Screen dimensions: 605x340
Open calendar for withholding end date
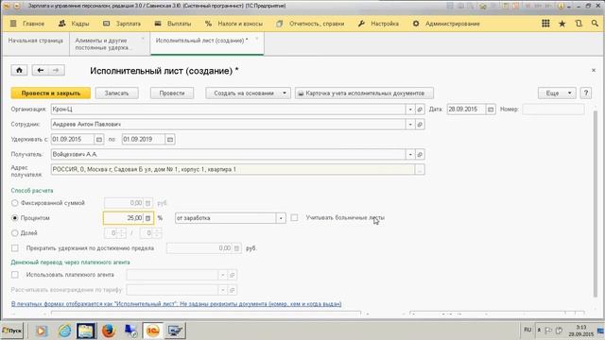pyautogui.click(x=170, y=139)
